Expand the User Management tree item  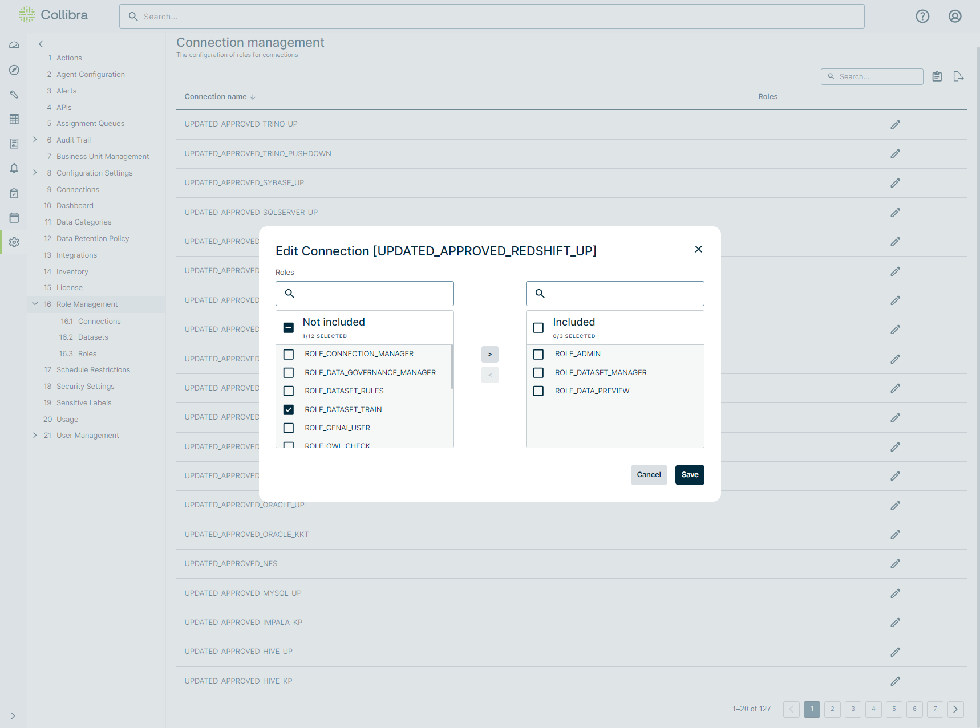coord(35,435)
